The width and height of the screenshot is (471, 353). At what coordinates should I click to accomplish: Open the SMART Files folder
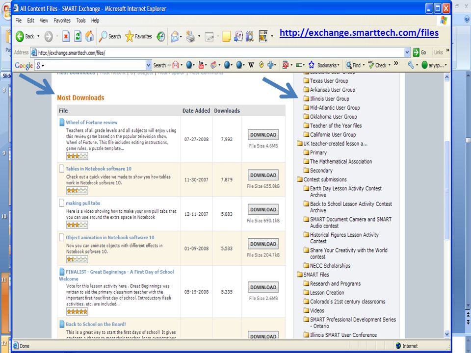click(x=313, y=275)
